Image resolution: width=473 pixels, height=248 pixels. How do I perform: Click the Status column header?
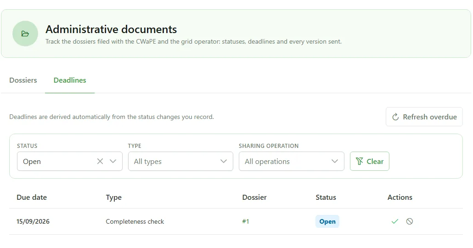326,197
